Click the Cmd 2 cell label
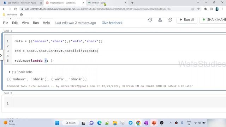The height and width of the screenshot is (127, 226). 8,93
